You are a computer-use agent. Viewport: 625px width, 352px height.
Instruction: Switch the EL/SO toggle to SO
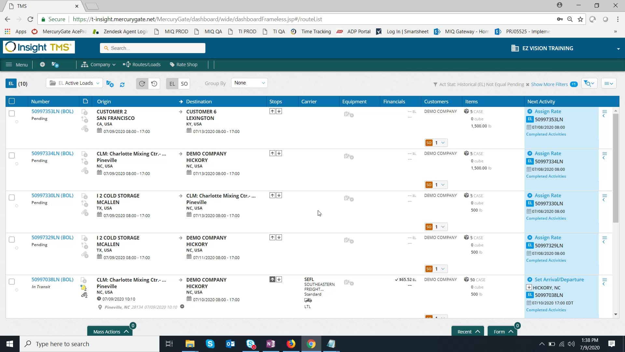pos(184,83)
